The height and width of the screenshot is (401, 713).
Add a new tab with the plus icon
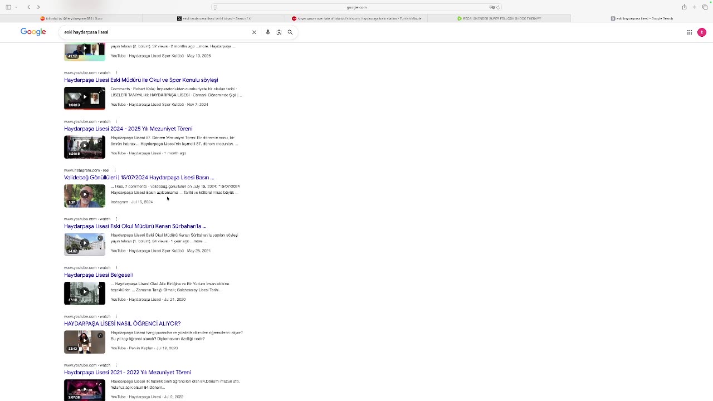point(695,7)
